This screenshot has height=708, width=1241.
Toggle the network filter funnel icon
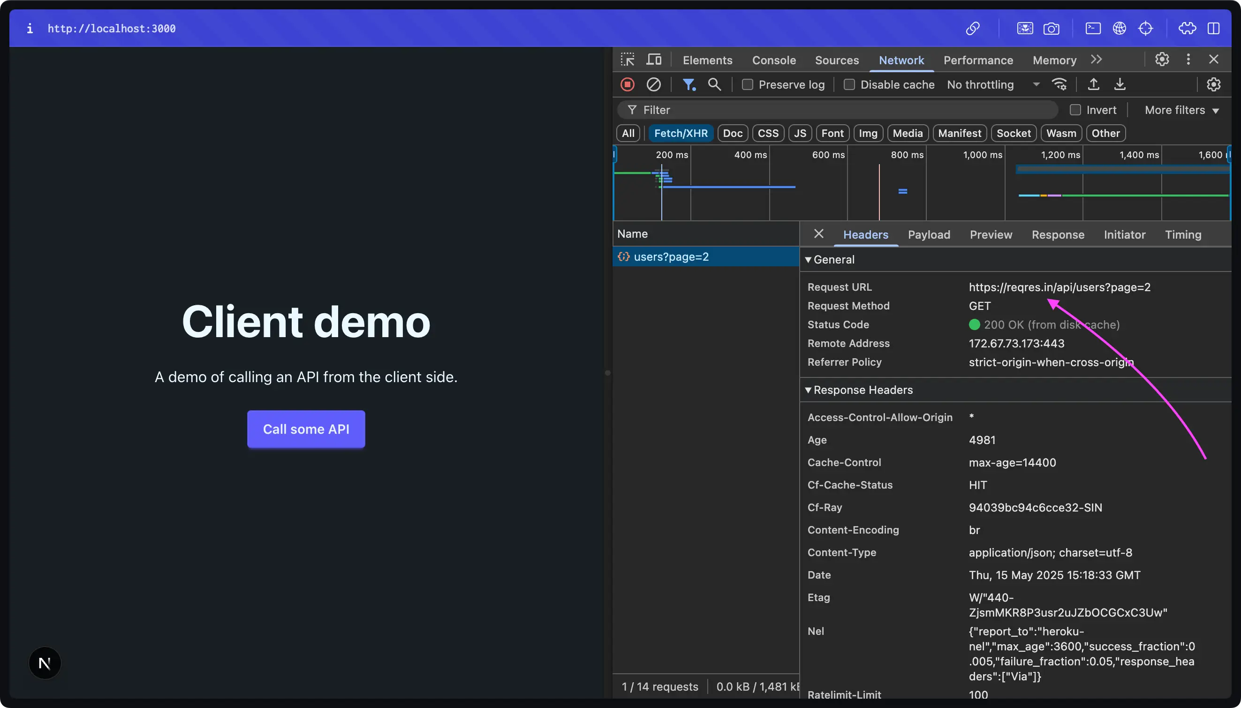click(689, 84)
